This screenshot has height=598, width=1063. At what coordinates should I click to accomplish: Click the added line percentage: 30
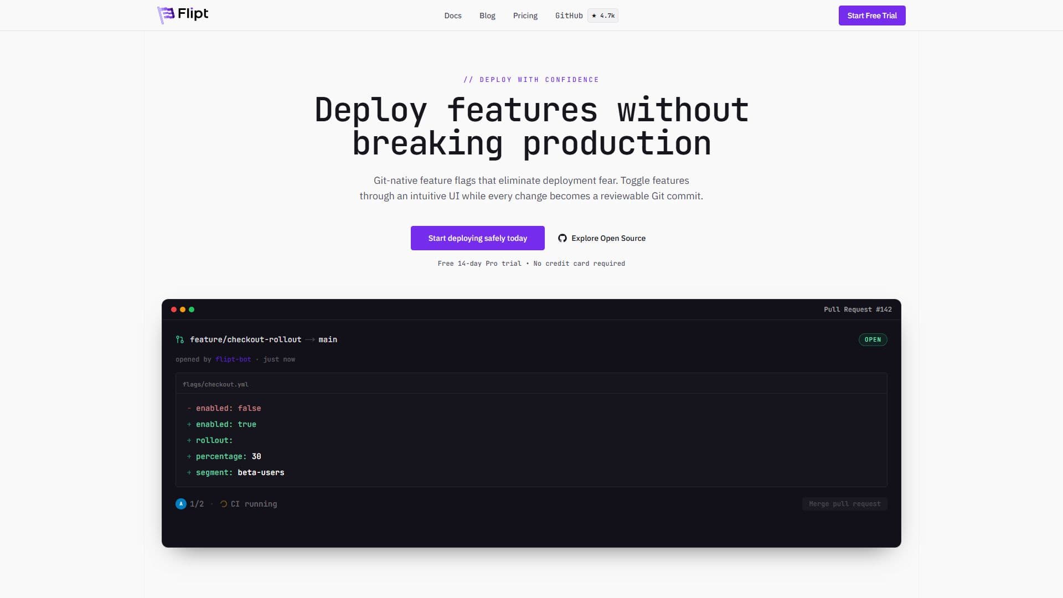[x=228, y=456]
